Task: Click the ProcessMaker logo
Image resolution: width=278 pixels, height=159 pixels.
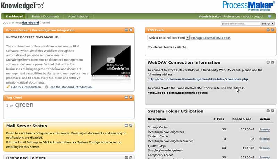Action: coord(249,6)
